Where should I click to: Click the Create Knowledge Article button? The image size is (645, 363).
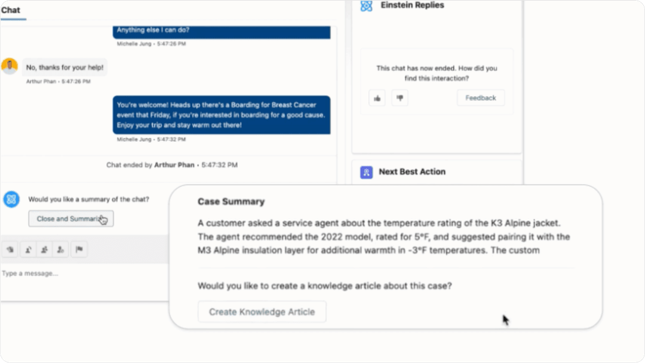click(262, 311)
